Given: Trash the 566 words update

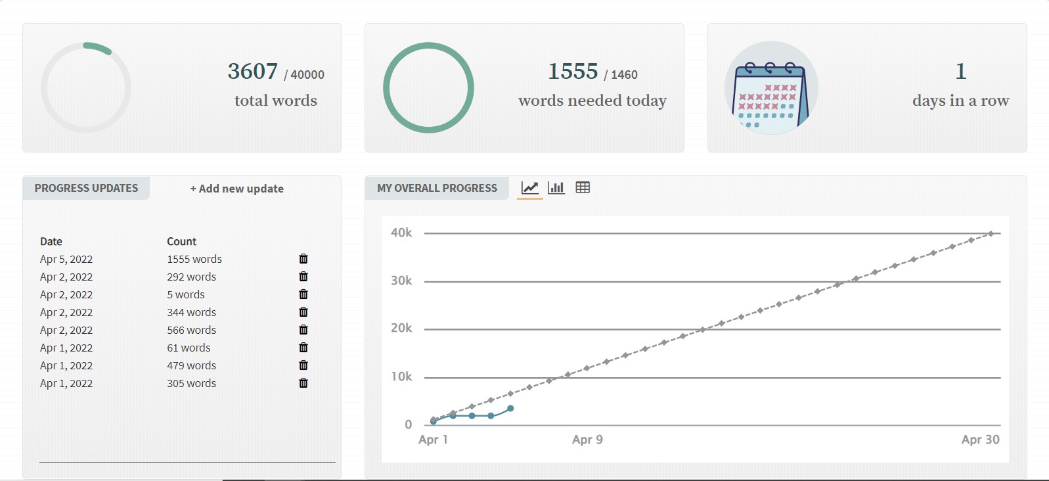Looking at the screenshot, I should [303, 330].
